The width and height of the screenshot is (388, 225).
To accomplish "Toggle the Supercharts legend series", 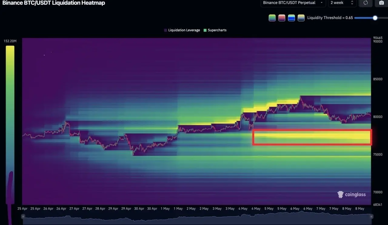I will point(215,30).
